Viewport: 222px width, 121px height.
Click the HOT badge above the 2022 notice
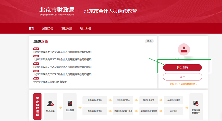point(36,71)
